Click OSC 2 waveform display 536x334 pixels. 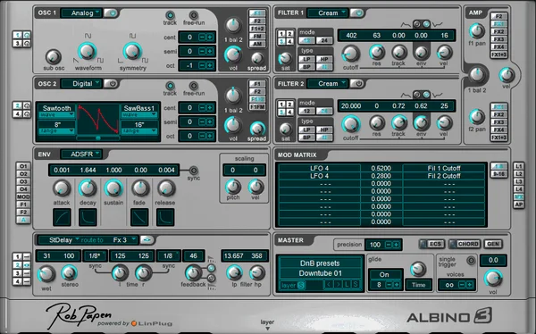pyautogui.click(x=98, y=120)
